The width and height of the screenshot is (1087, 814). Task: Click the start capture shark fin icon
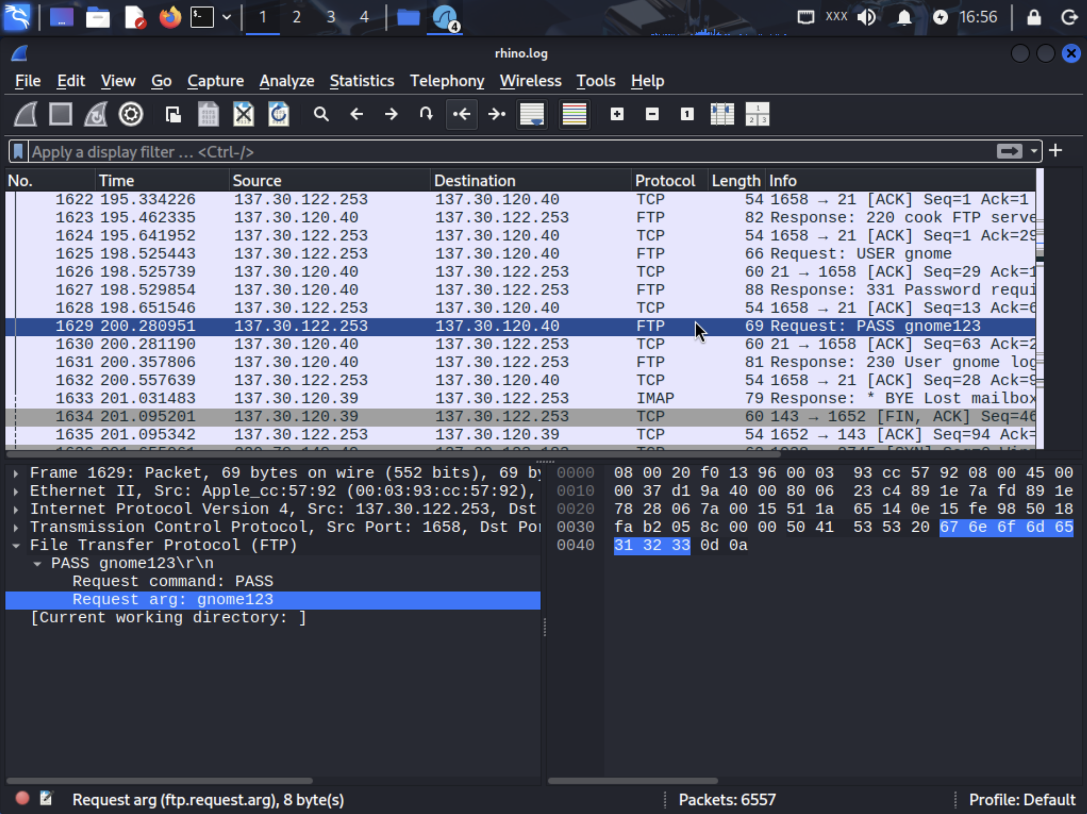click(26, 115)
